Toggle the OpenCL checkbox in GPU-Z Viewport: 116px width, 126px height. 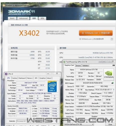(77, 120)
